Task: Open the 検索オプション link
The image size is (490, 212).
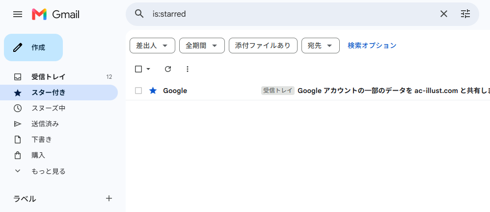Action: click(372, 46)
